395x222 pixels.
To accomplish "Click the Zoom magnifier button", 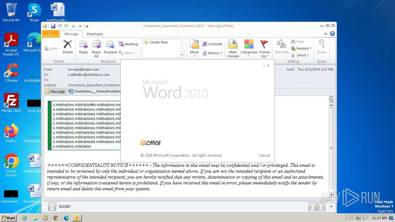I will click(322, 47).
